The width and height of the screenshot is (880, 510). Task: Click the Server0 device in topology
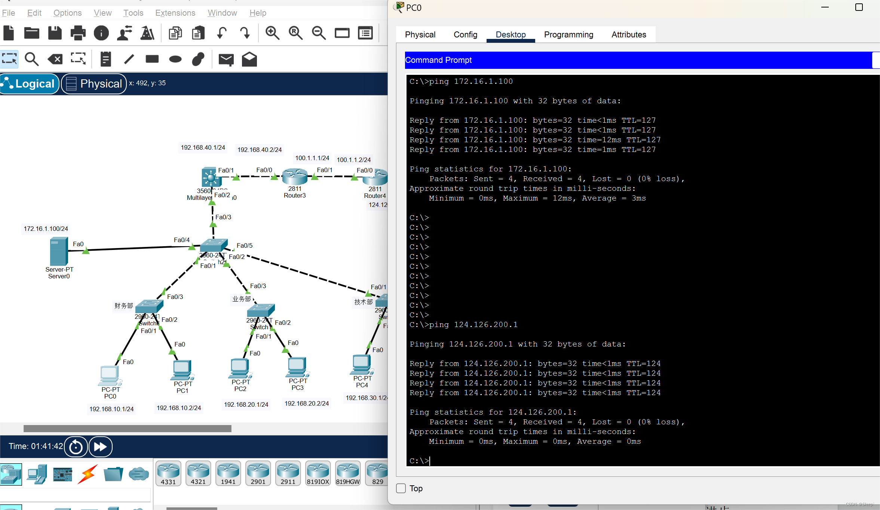[x=59, y=252]
